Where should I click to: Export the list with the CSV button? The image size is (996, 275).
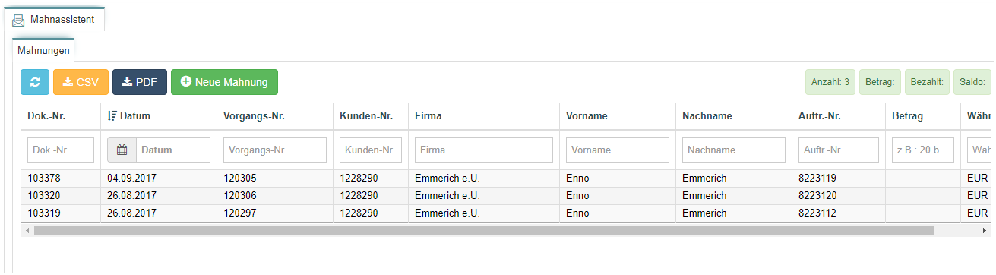(81, 82)
